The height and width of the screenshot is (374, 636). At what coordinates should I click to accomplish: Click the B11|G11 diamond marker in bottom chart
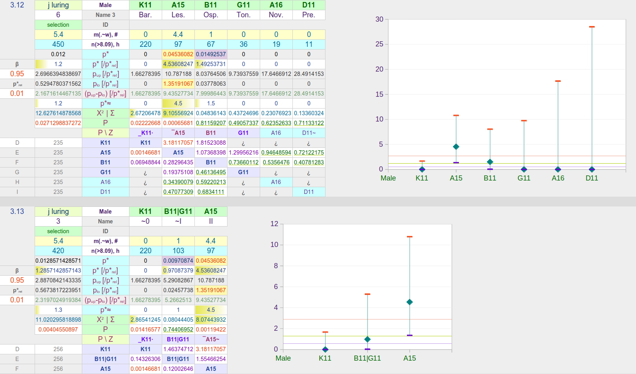coord(367,339)
